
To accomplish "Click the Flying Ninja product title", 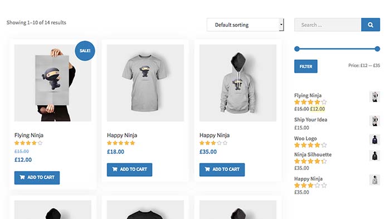I will click(x=29, y=136).
